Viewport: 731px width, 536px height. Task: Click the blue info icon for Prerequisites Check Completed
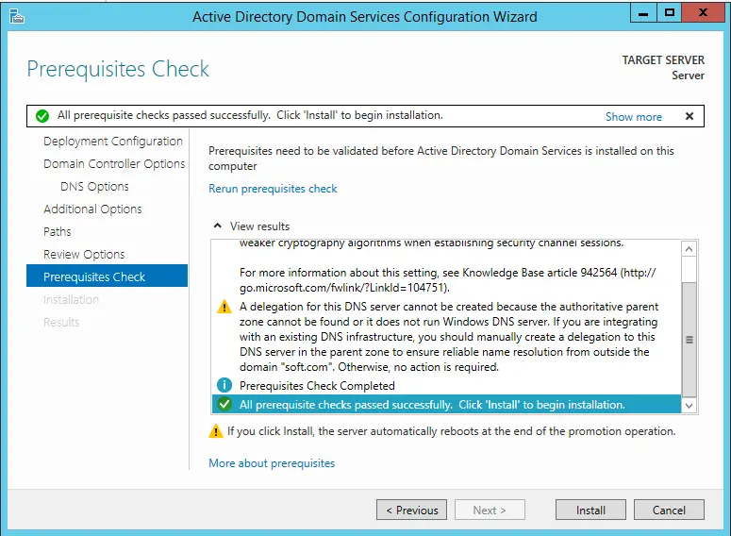[224, 385]
